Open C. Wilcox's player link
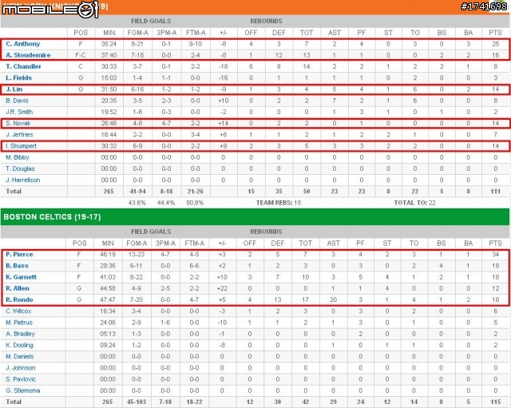 (18, 311)
